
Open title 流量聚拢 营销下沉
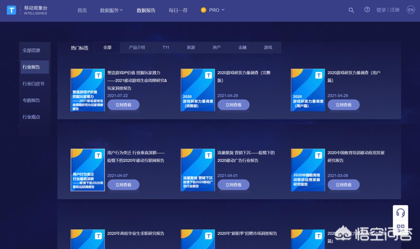point(246,156)
